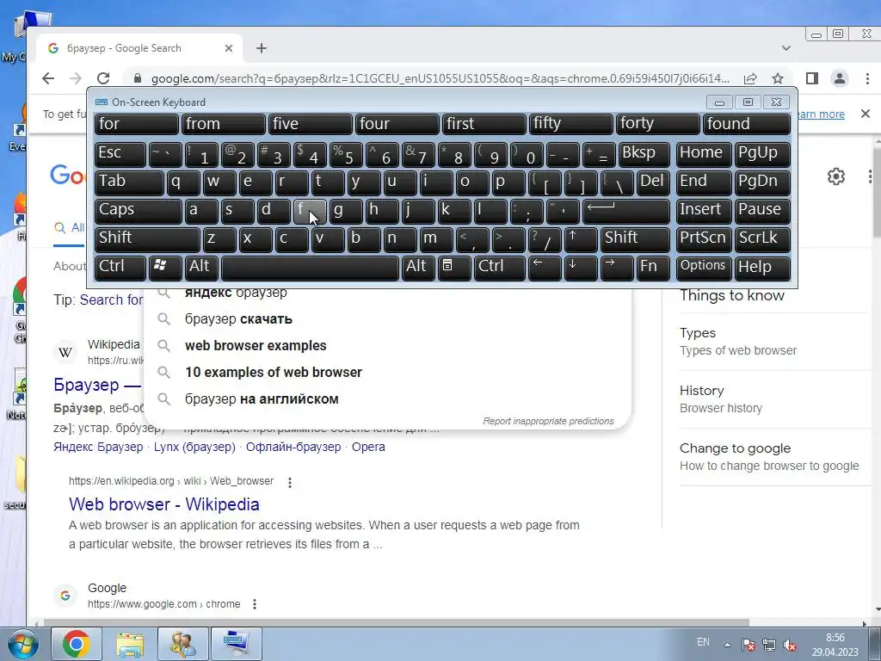Click the Enter key on On-Screen Keyboard
This screenshot has height=661, width=881.
pyautogui.click(x=626, y=212)
